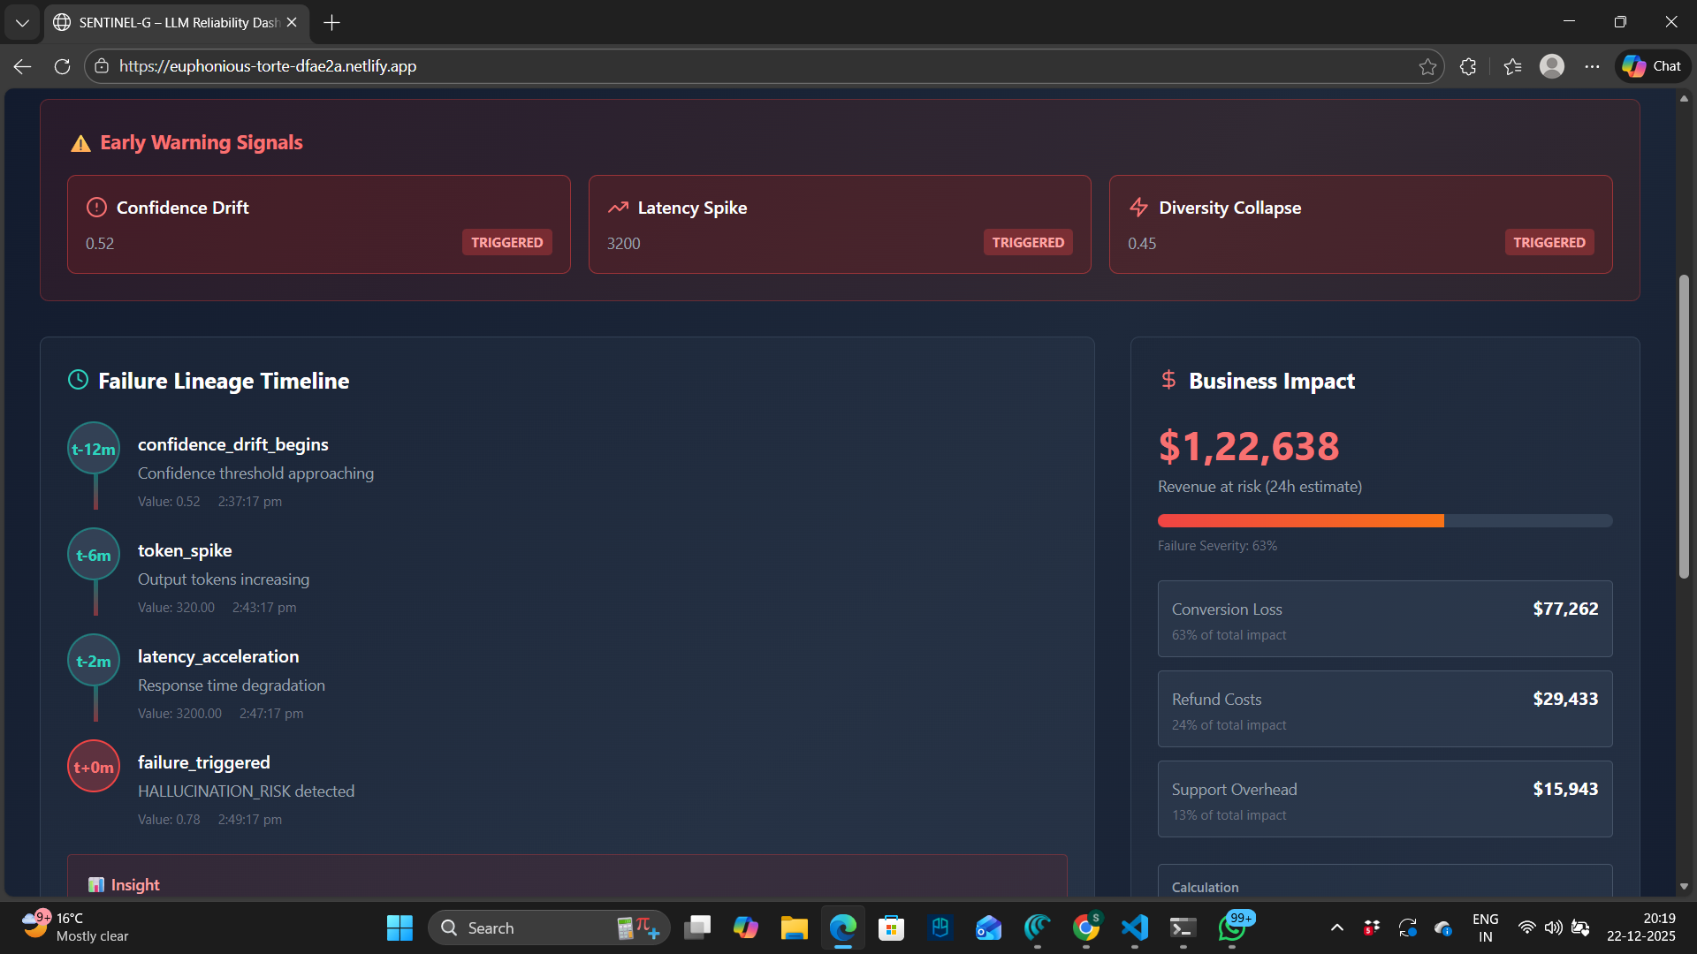Click the Diversity Collapse lightning bolt icon
The width and height of the screenshot is (1697, 954).
(1138, 208)
